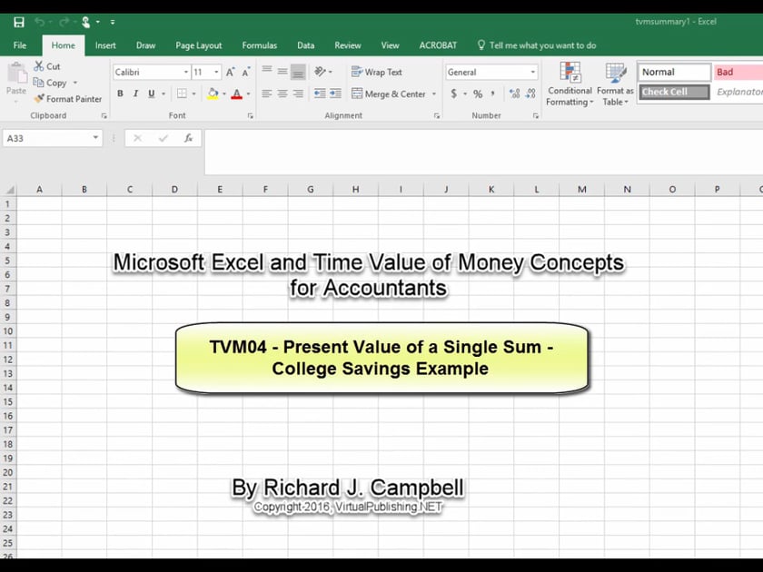Open the Name Box dropdown arrow

click(x=95, y=138)
